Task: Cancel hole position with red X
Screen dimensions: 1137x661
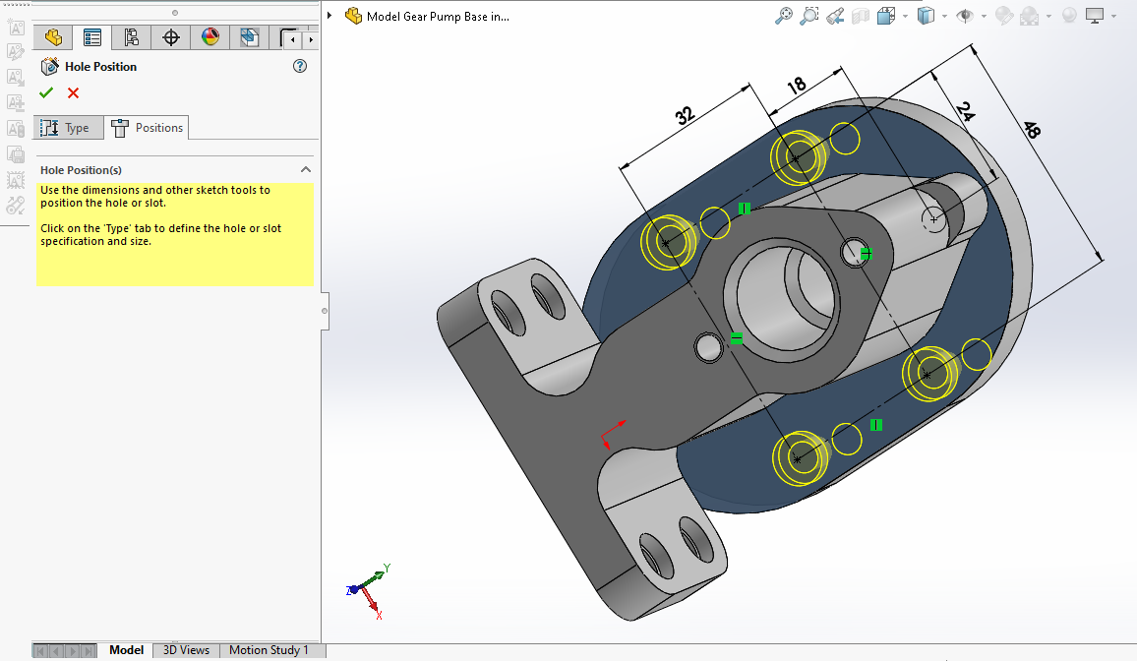Action: point(73,92)
